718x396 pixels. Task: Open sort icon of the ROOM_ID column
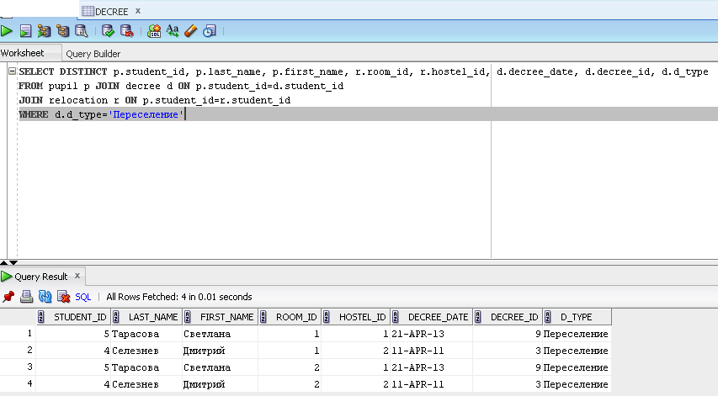pos(263,317)
